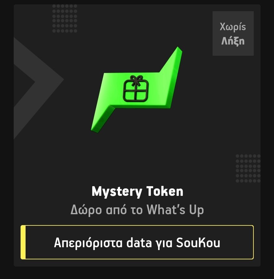Click the yellow accent bar of offer box
The image size is (274, 279).
click(23, 242)
